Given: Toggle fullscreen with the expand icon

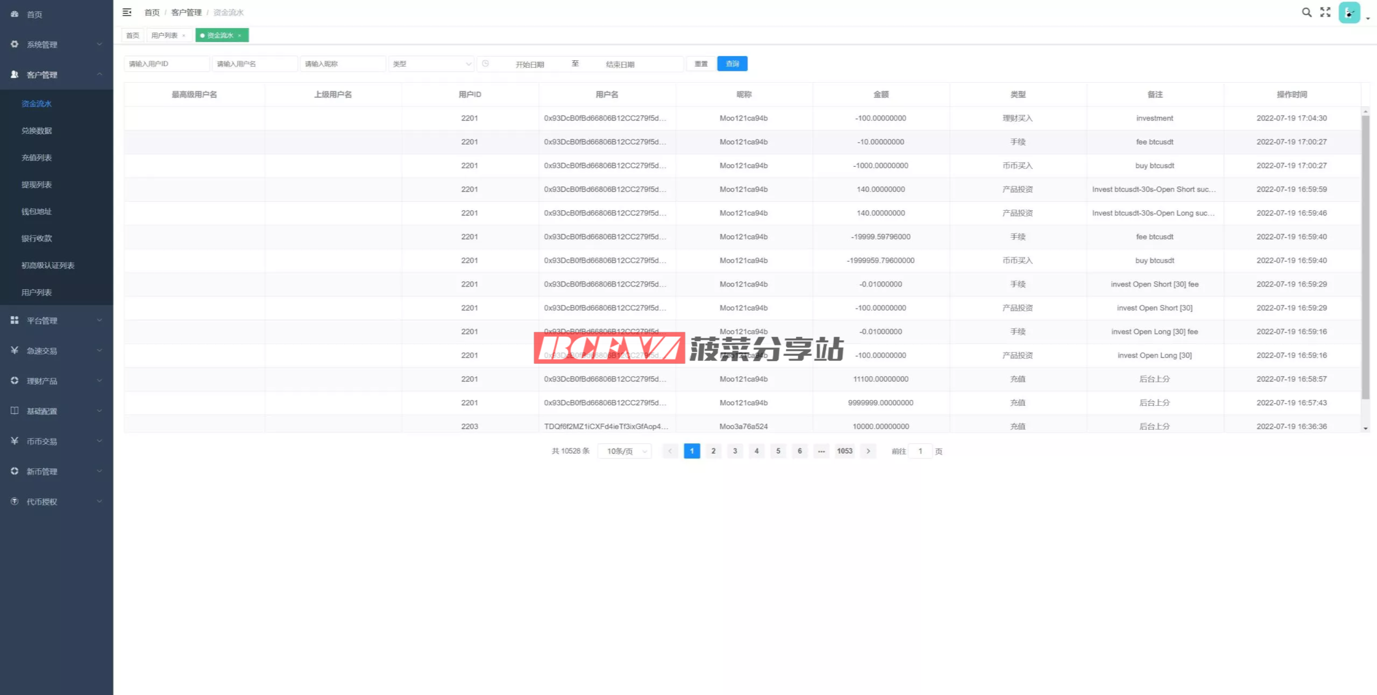Looking at the screenshot, I should (1325, 12).
